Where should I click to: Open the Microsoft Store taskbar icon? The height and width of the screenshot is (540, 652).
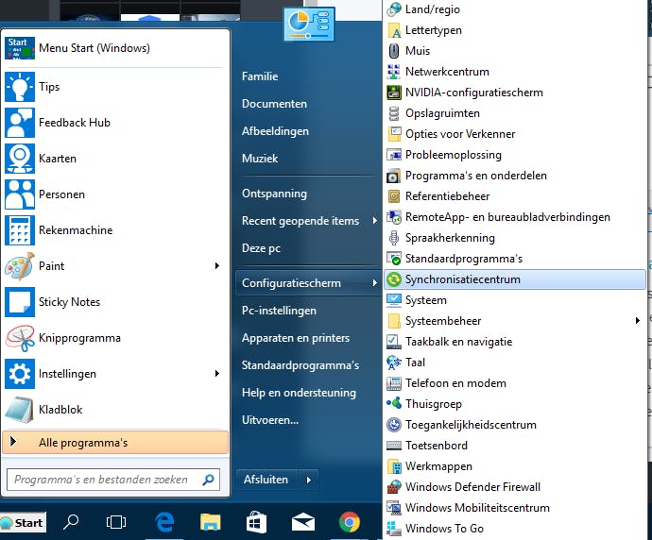256,522
